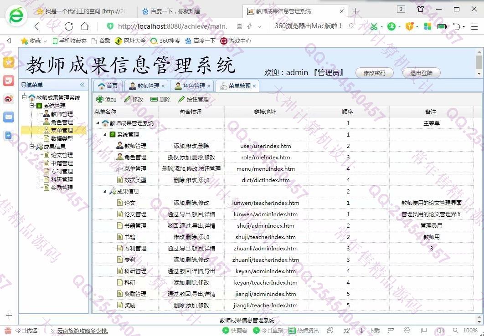Click the 下载 download status bar item
The width and height of the screenshot is (484, 336).
[x=370, y=331]
